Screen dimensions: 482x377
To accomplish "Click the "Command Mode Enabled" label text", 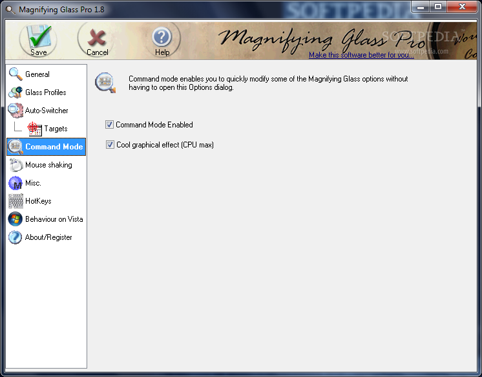I will pyautogui.click(x=154, y=125).
